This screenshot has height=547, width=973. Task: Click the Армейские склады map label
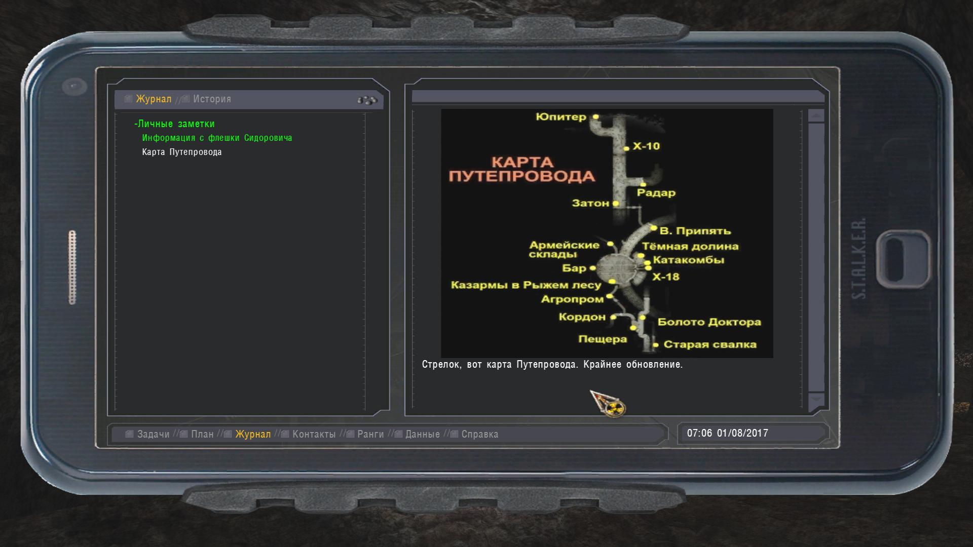coord(564,250)
